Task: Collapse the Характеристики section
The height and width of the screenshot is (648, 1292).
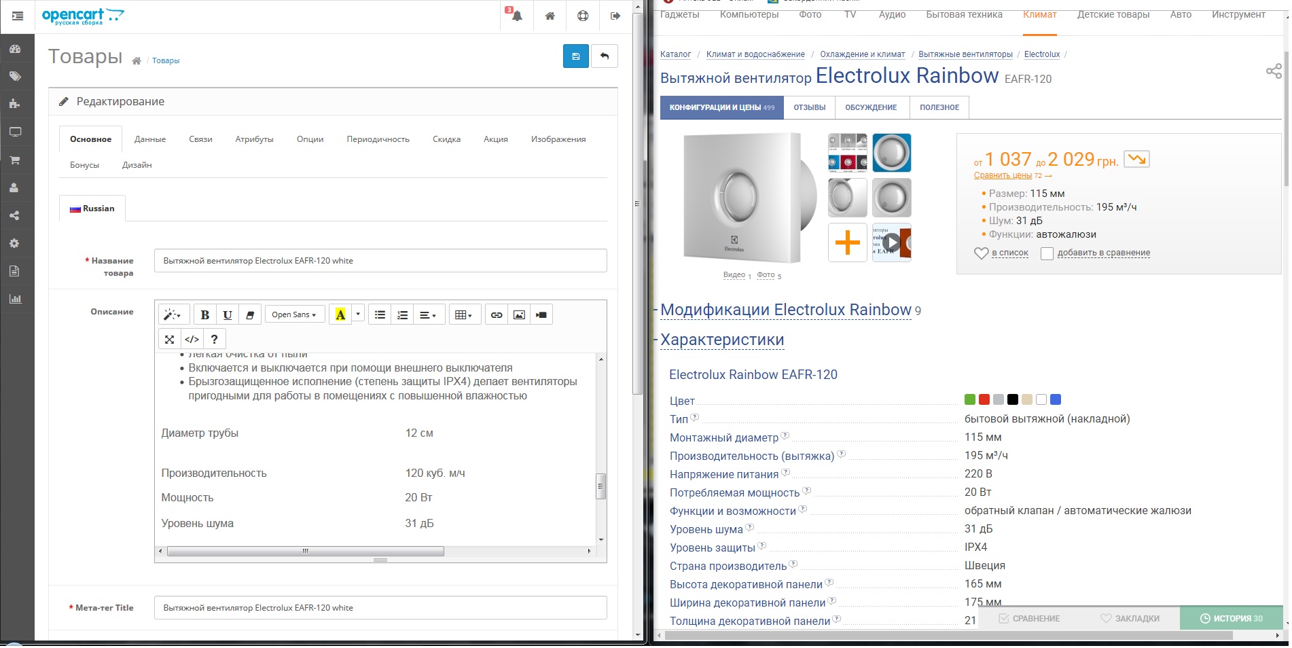Action: (722, 340)
